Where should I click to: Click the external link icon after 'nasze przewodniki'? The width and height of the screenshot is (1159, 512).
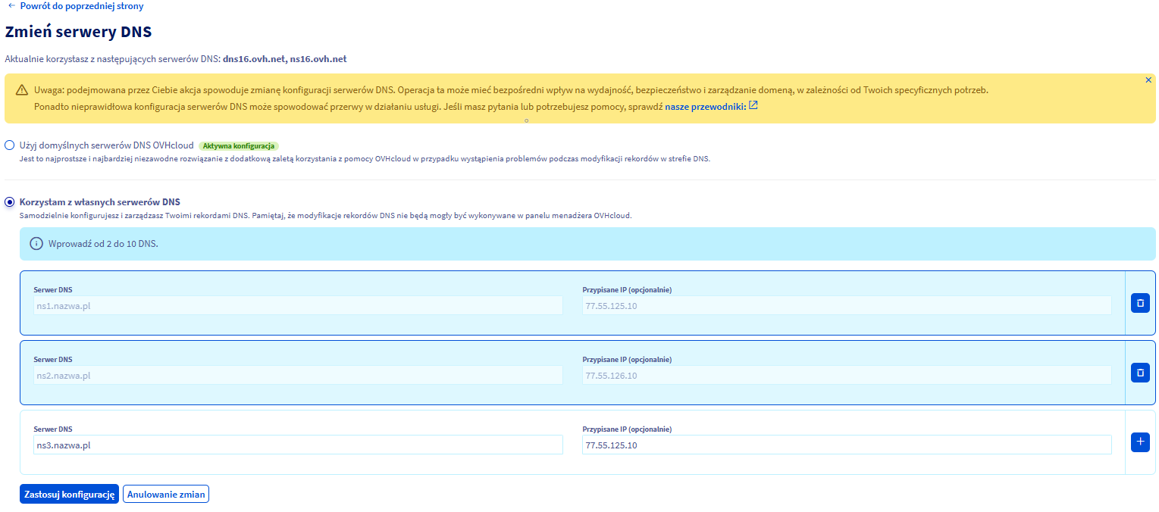click(753, 106)
